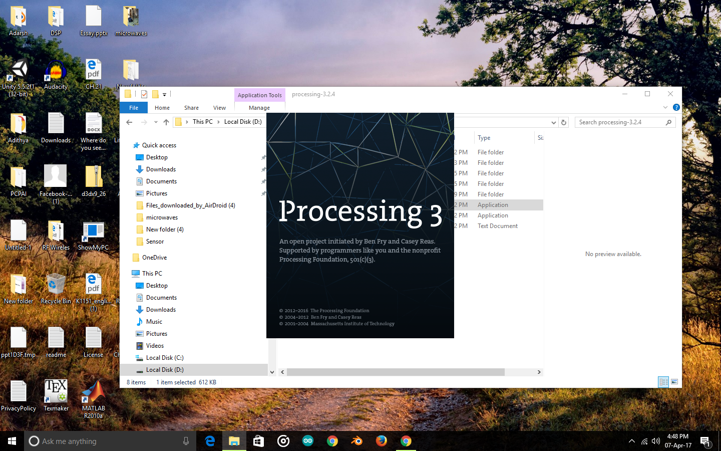Open the Action Center notifications icon
The height and width of the screenshot is (451, 721).
705,441
